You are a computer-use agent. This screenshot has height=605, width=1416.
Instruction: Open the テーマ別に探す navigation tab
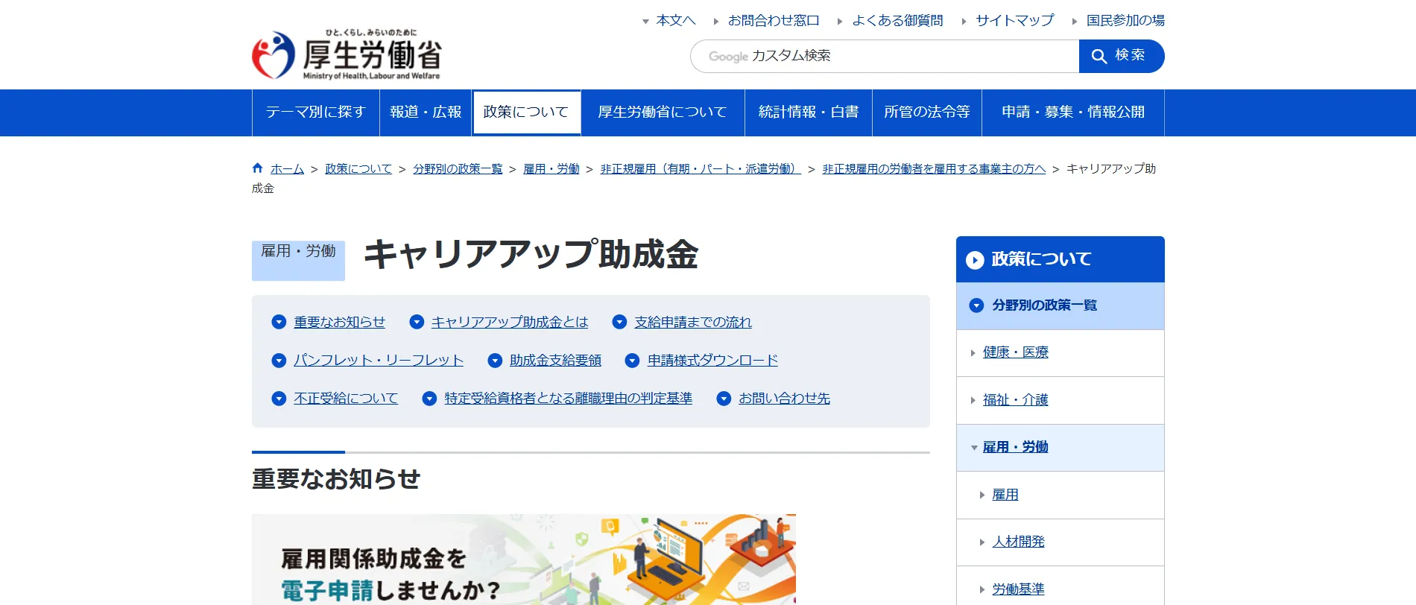[316, 113]
